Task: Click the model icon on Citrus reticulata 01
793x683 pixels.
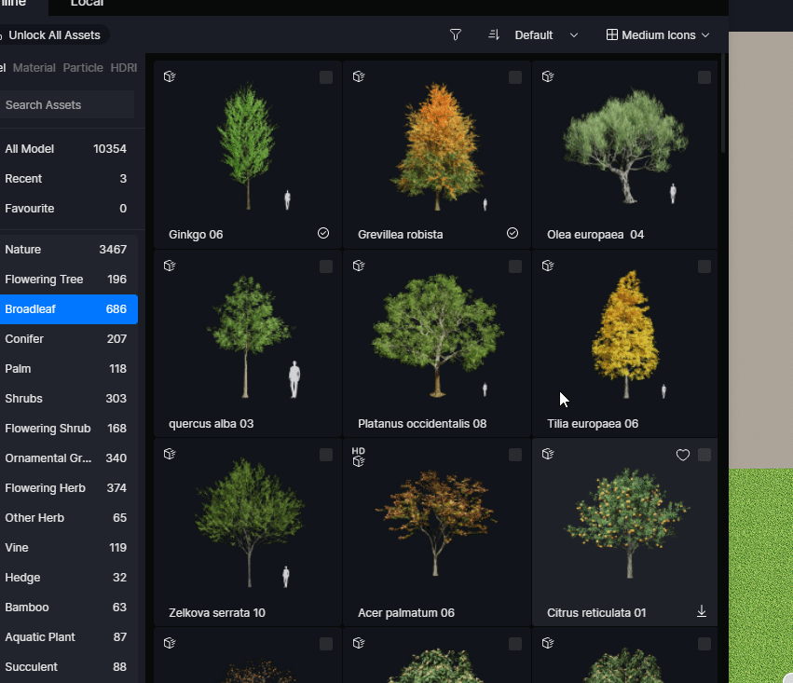Action: point(548,454)
